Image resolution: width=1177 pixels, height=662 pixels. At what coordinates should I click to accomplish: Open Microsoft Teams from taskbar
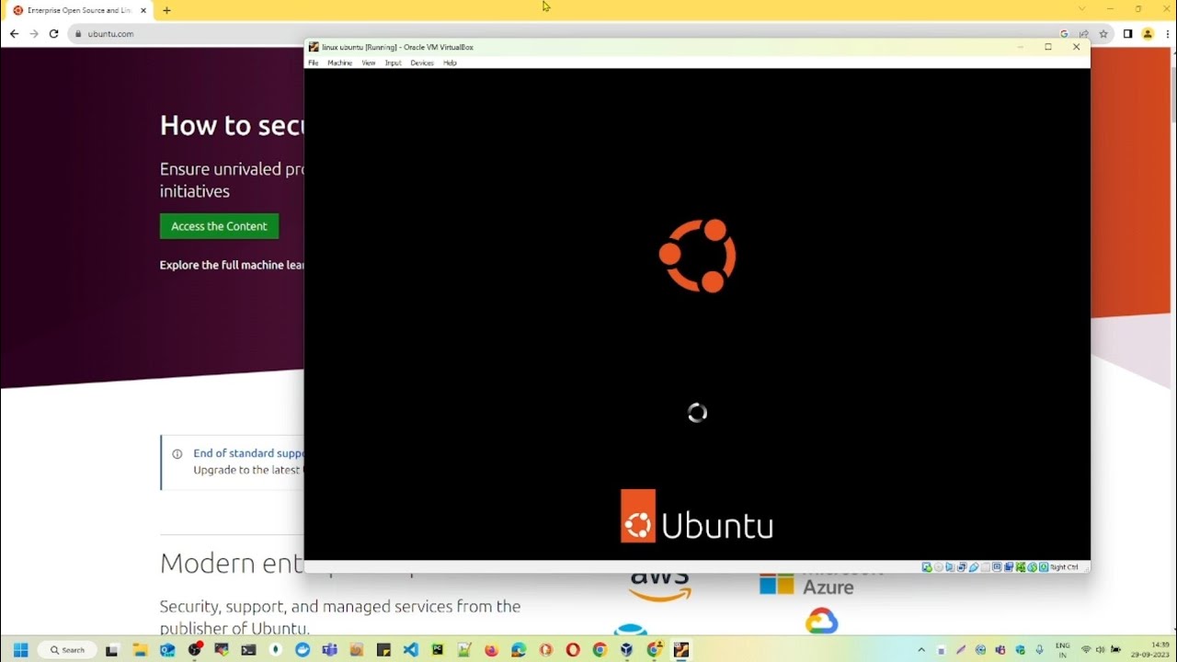coord(329,650)
